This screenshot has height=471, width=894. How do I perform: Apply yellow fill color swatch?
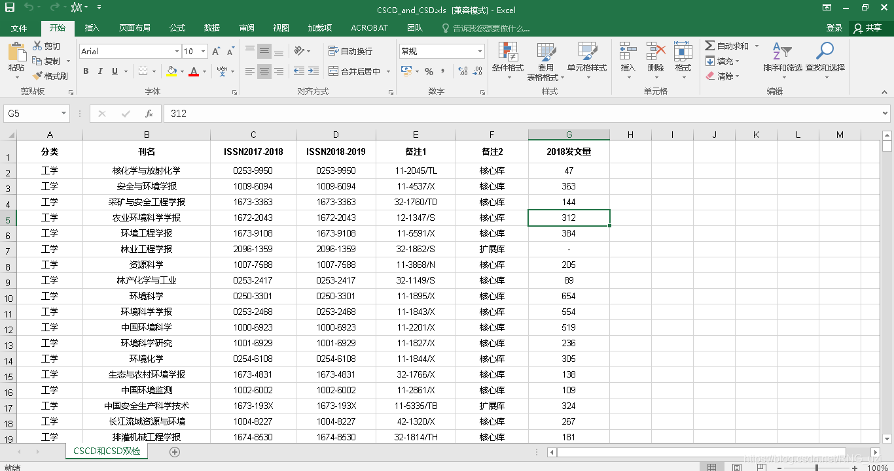[171, 71]
